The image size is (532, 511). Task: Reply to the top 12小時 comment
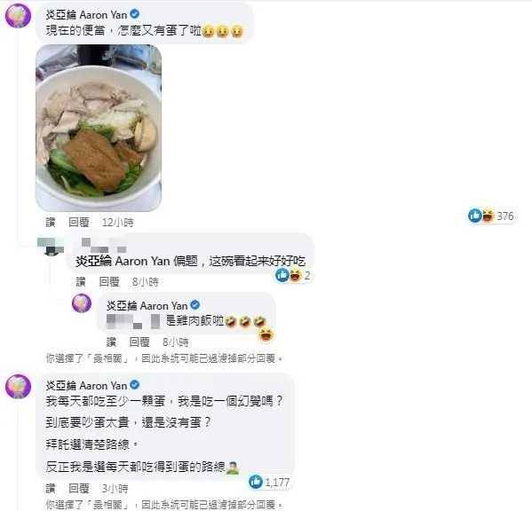[79, 223]
